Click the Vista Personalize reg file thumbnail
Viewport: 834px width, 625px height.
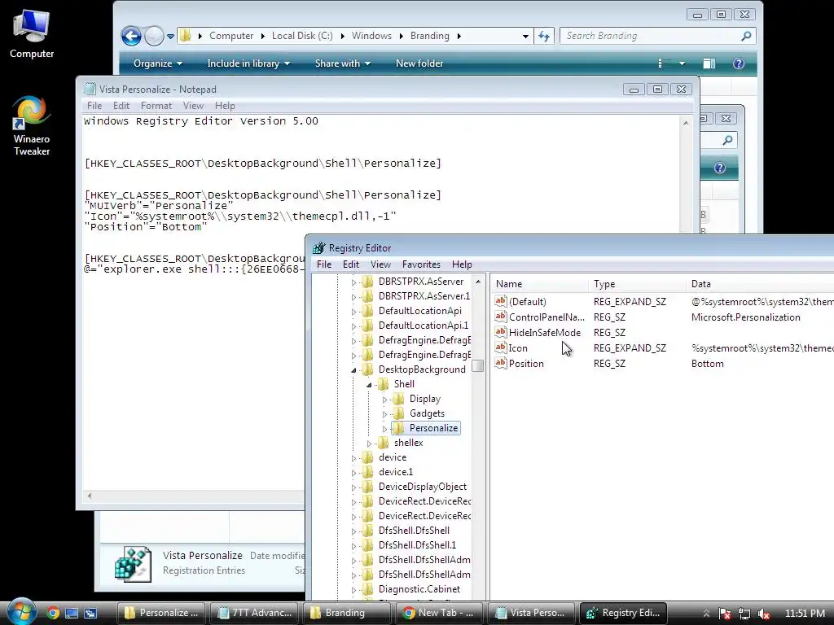coord(133,563)
